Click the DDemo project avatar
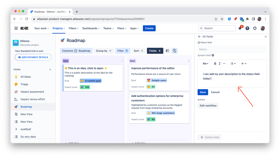 [x=16, y=43]
